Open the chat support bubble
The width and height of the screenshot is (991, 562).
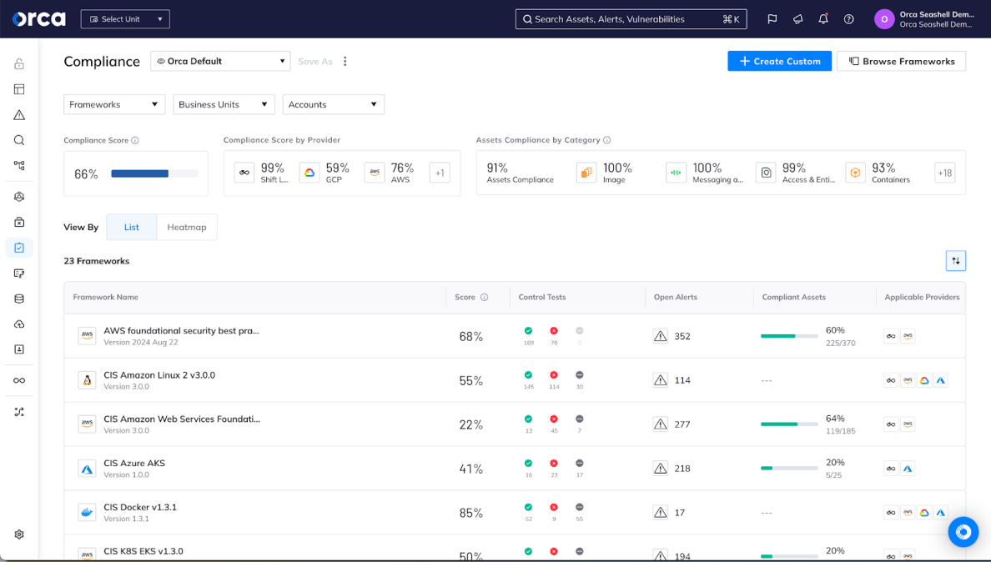click(963, 532)
